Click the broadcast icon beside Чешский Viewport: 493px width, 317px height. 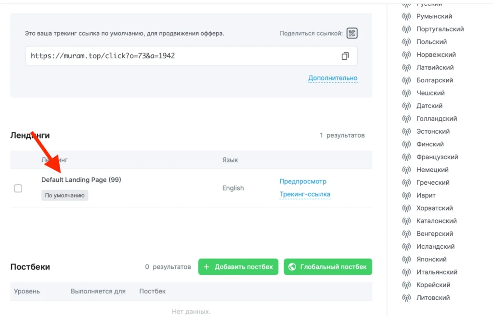(x=406, y=93)
